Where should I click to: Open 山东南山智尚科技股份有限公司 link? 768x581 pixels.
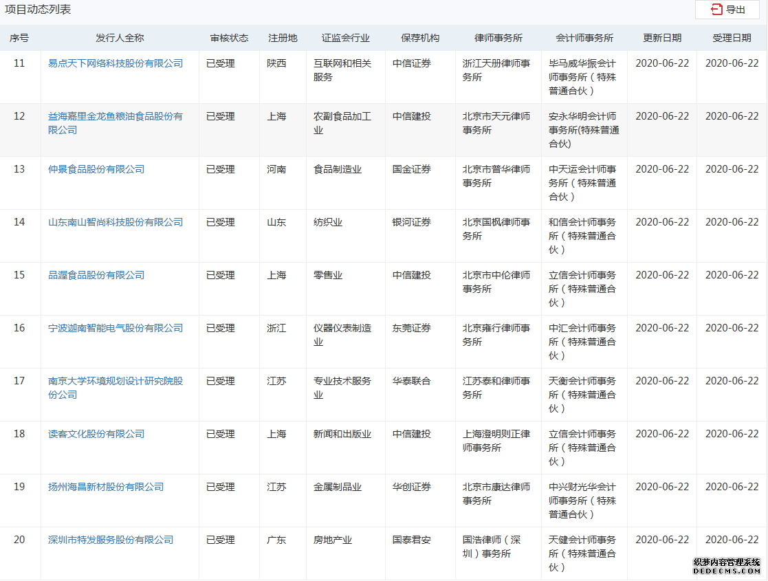(x=116, y=222)
